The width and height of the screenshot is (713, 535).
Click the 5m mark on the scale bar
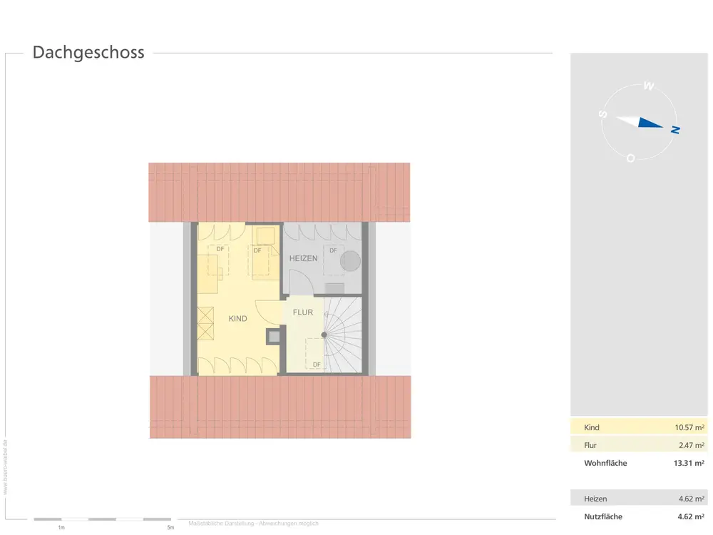coord(170,528)
